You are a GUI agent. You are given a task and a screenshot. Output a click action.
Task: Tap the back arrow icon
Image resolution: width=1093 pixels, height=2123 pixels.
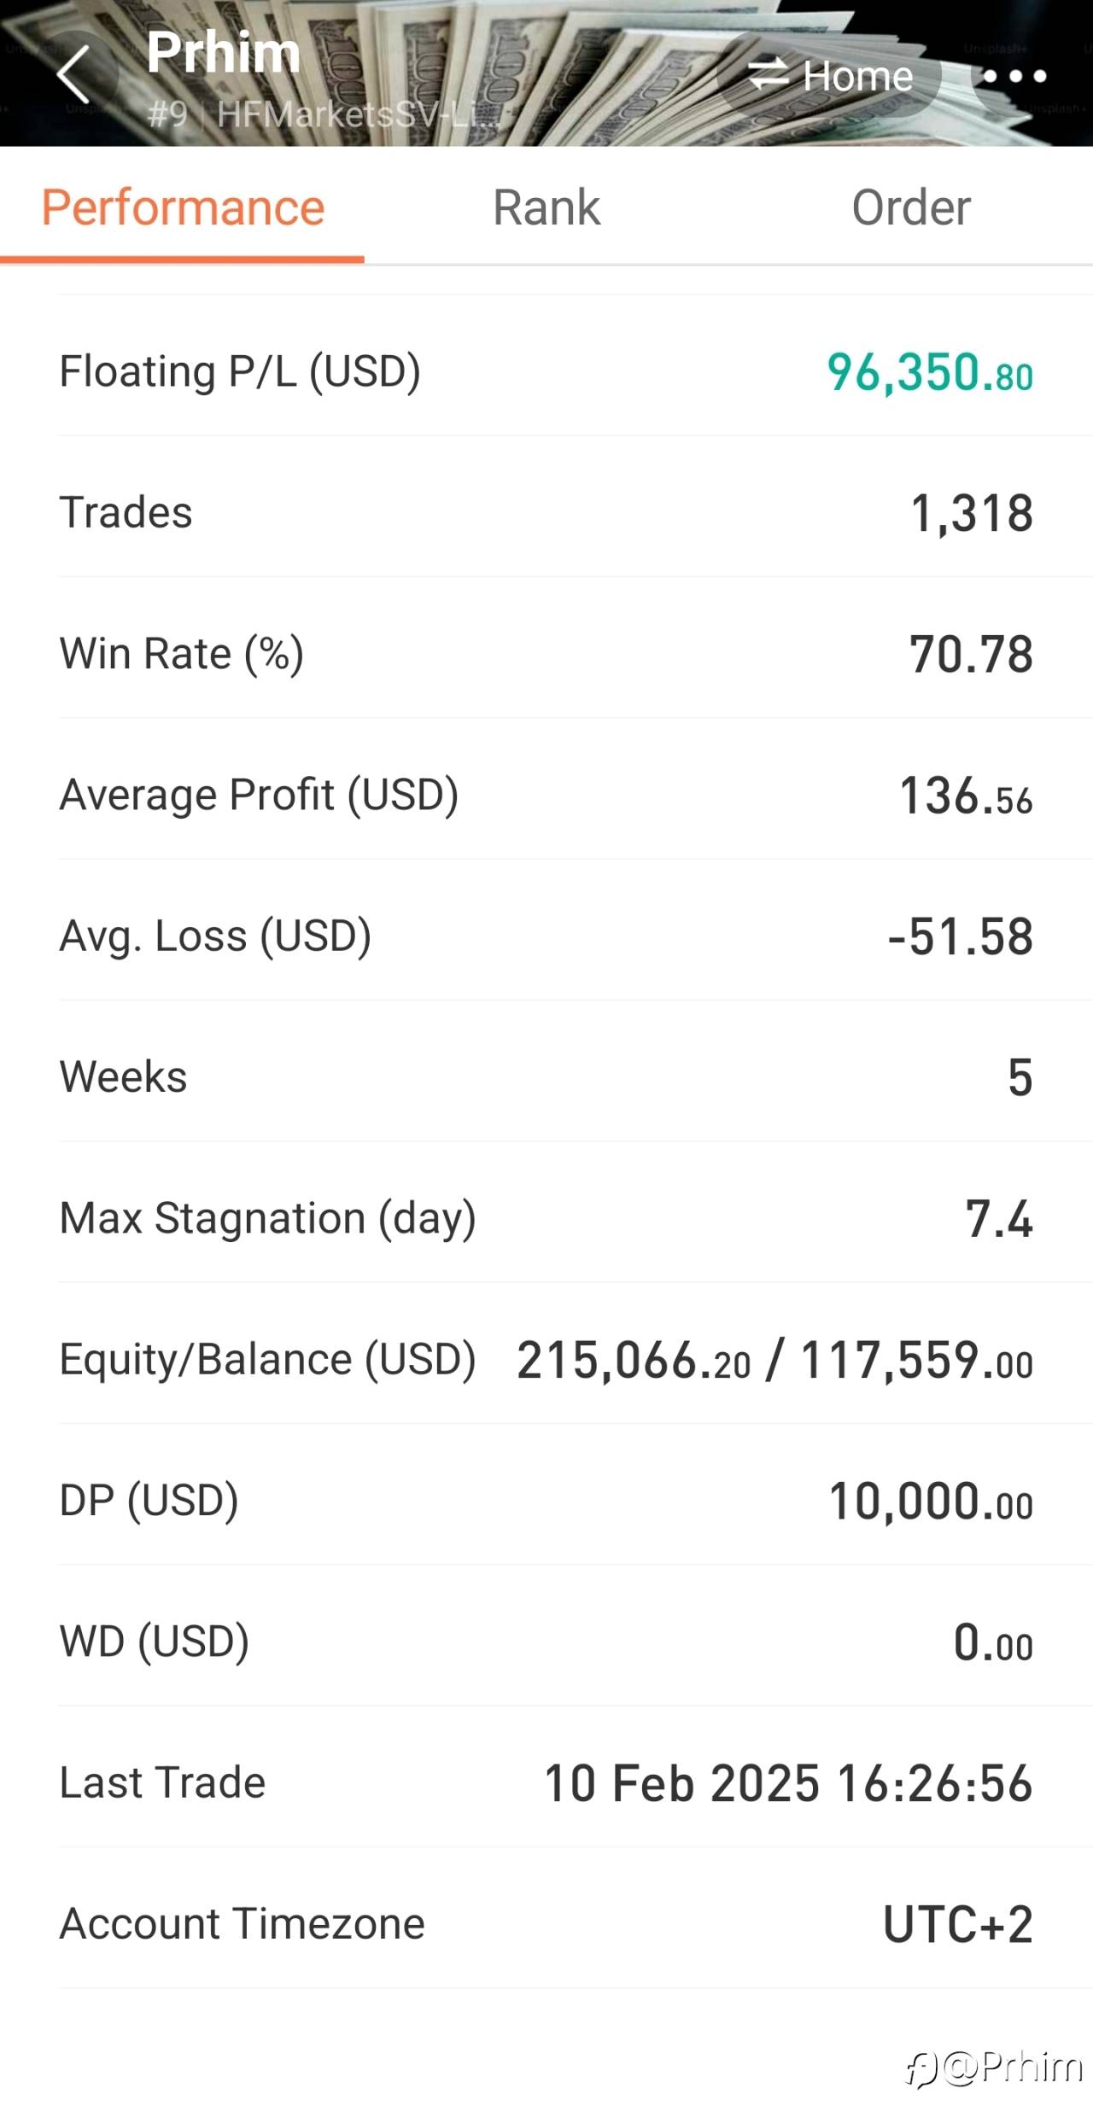pos(74,75)
